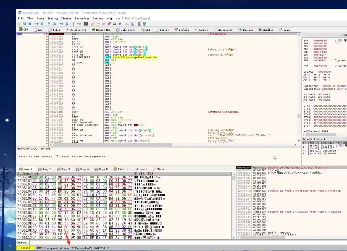
Task: Click the Stop debugging square icon
Action: (30, 24)
